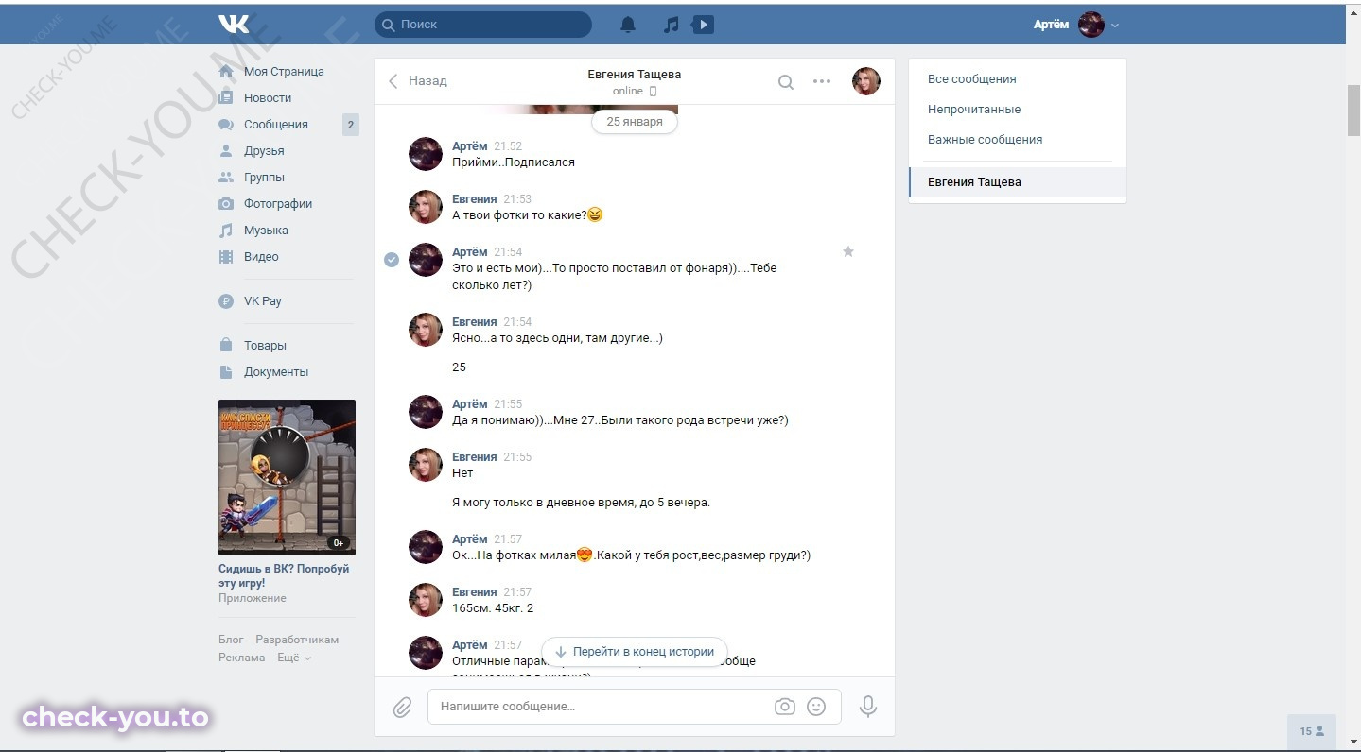1361x752 pixels.
Task: Open Новости in sidebar
Action: click(x=268, y=98)
